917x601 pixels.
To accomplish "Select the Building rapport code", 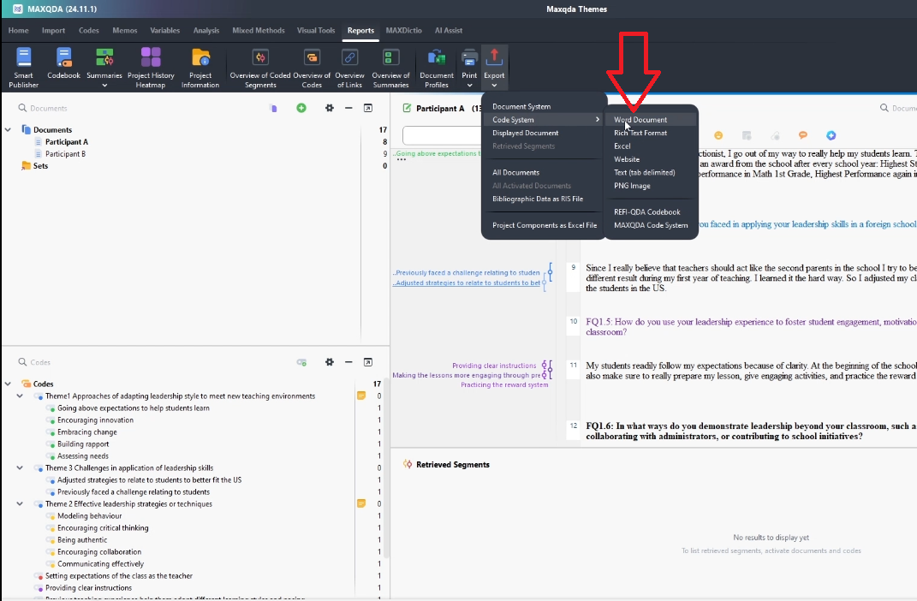I will tap(83, 444).
